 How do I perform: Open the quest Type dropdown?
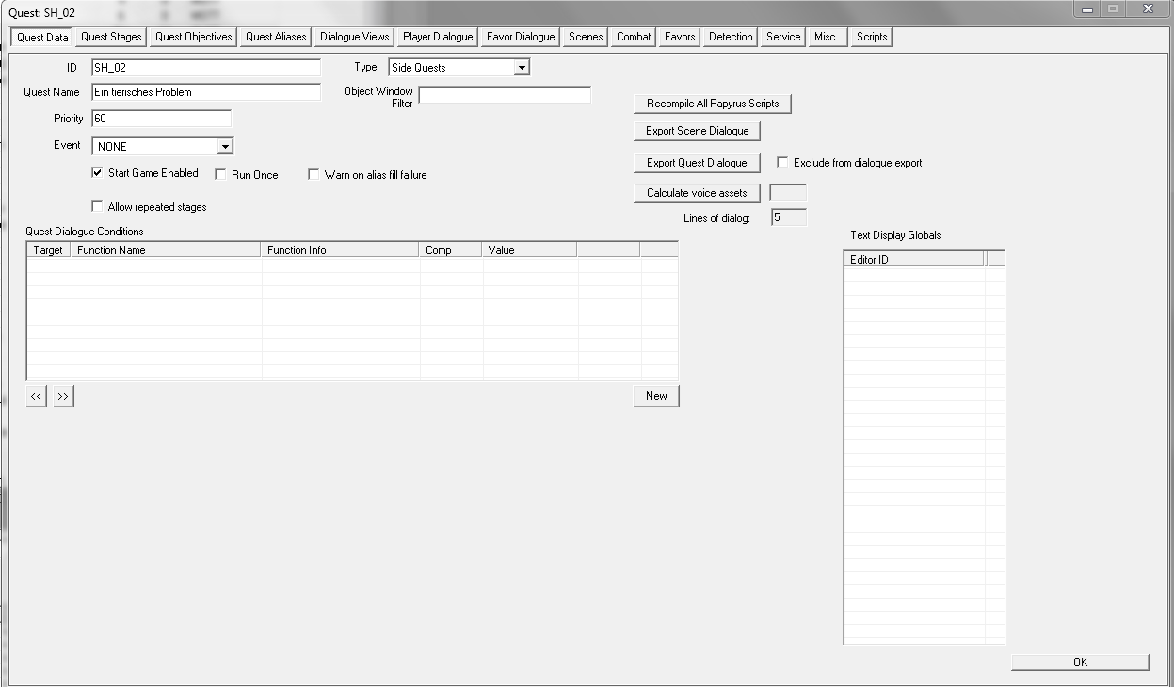pos(521,68)
